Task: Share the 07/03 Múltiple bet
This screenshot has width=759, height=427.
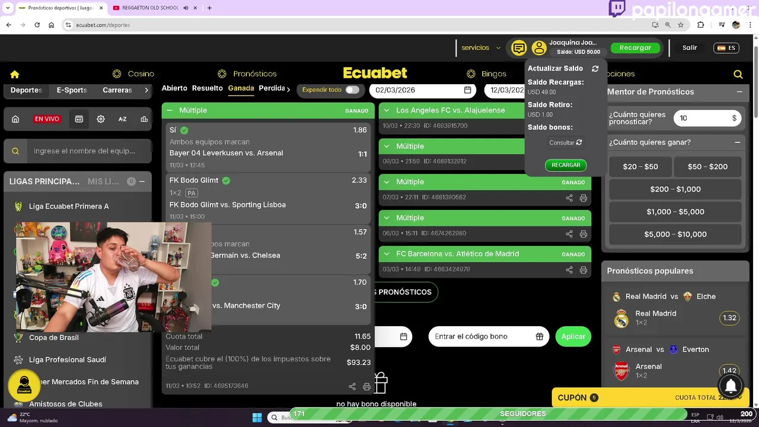Action: click(x=569, y=198)
